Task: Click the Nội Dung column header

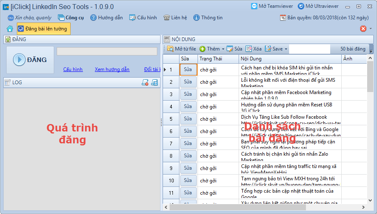Action: click(x=290, y=59)
